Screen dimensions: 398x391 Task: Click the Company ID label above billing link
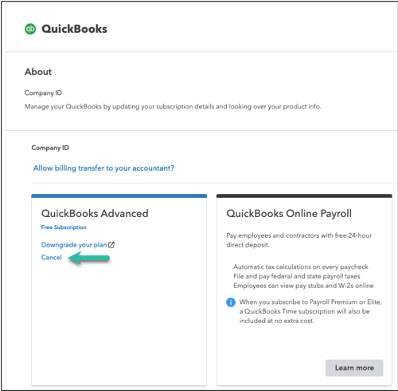tap(50, 148)
